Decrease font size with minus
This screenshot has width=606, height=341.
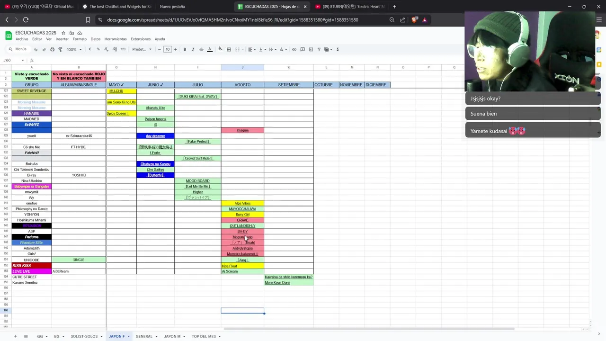click(x=160, y=49)
